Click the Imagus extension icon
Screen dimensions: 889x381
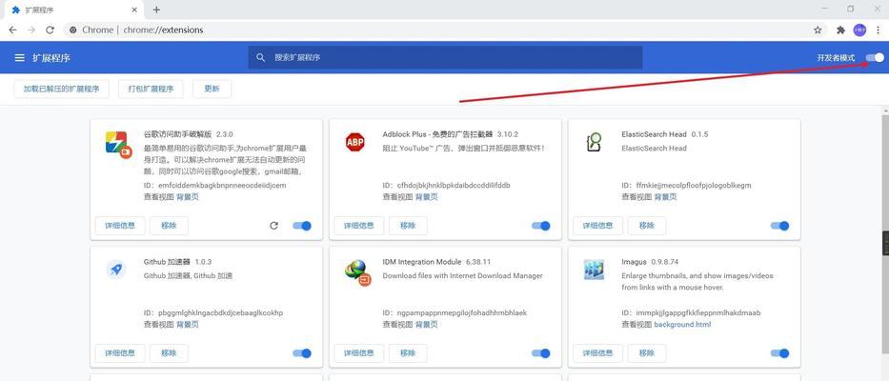[594, 270]
